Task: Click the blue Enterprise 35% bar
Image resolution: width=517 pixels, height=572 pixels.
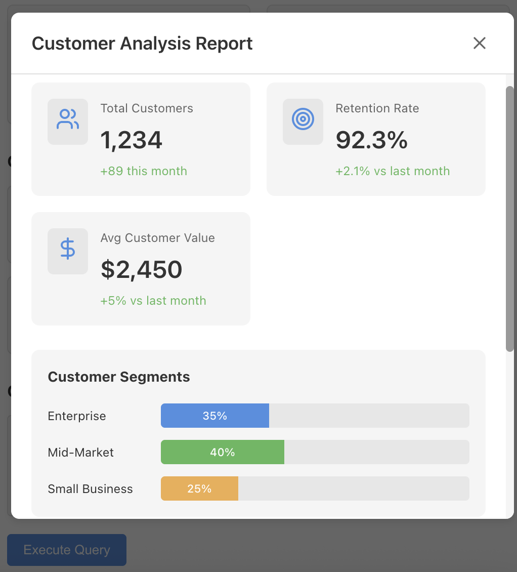Action: tap(215, 416)
